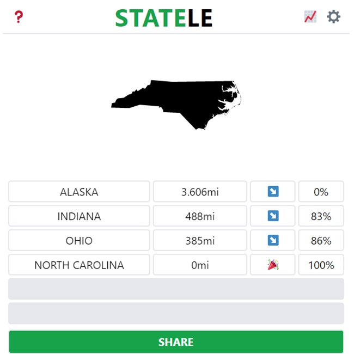Open the statistics chart icon

[x=310, y=17]
